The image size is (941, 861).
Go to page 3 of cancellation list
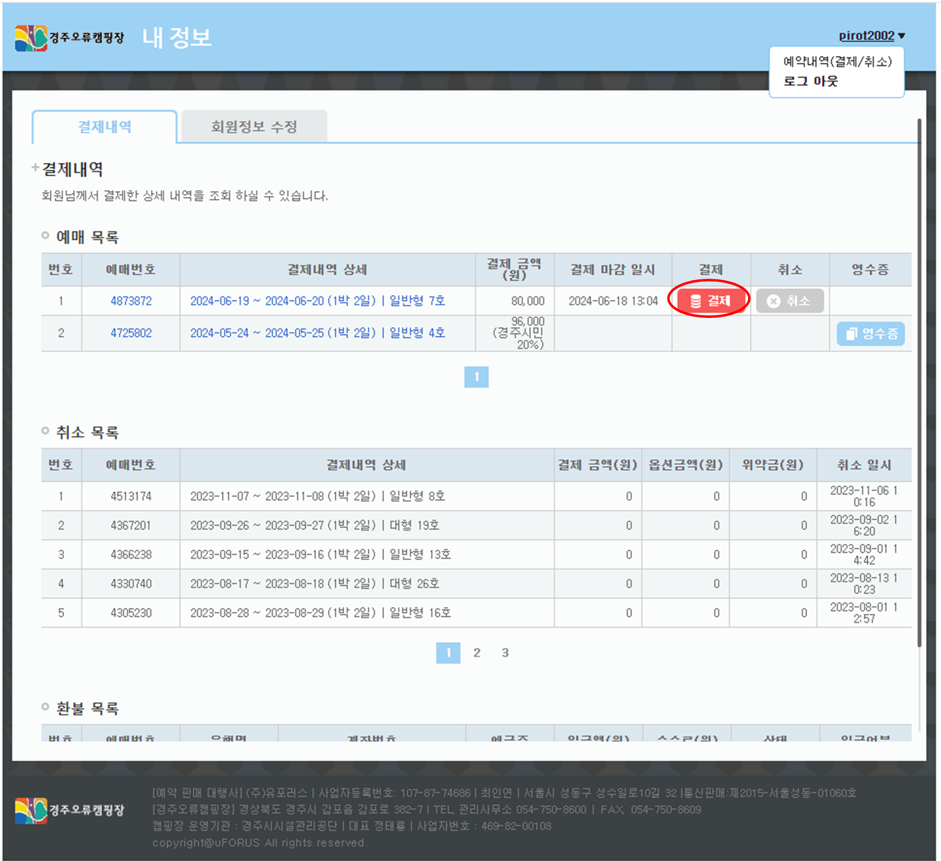tap(505, 653)
